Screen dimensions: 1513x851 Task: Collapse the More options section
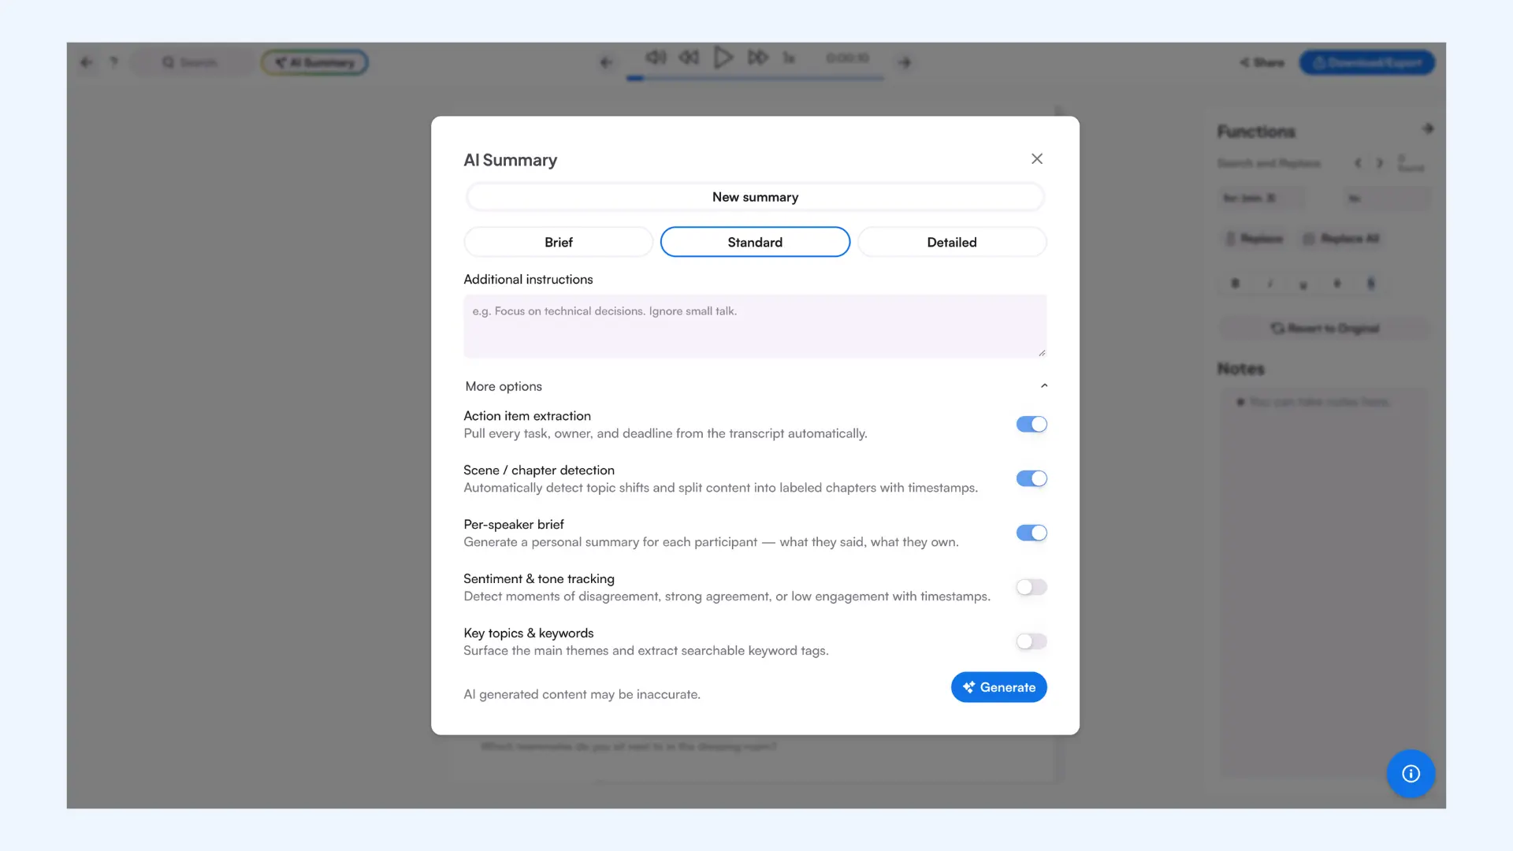tap(755, 386)
